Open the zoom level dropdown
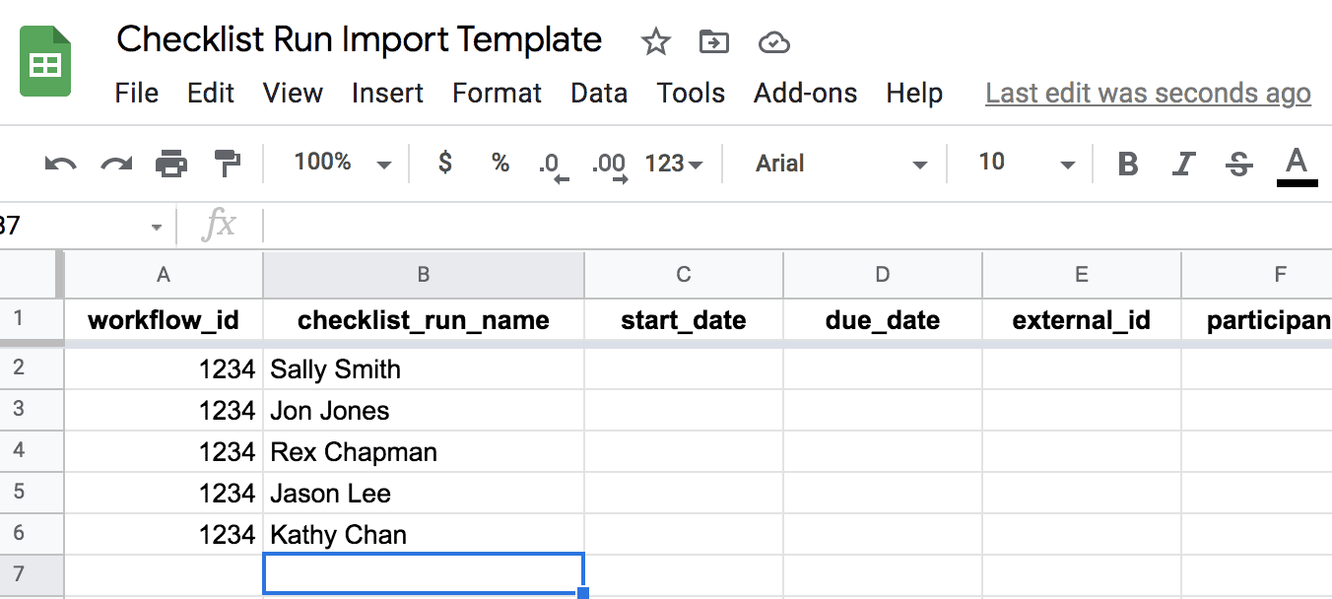Viewport: 1332px width, 599px height. (x=343, y=163)
